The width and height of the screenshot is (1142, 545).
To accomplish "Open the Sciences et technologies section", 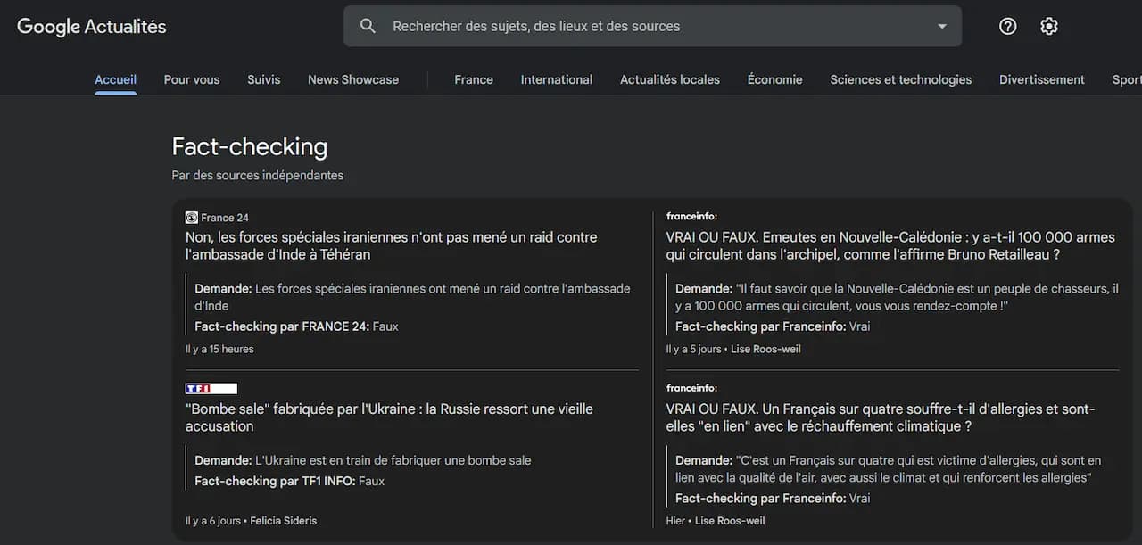I will [900, 79].
